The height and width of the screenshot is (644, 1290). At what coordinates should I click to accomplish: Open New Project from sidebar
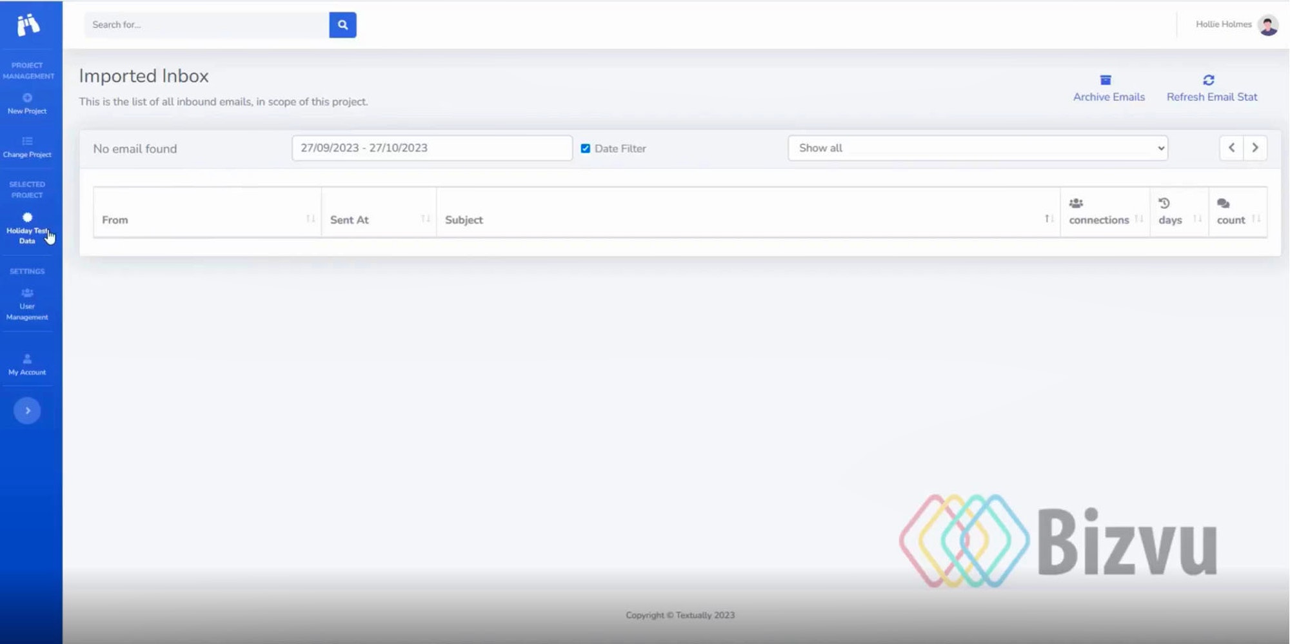(x=27, y=104)
